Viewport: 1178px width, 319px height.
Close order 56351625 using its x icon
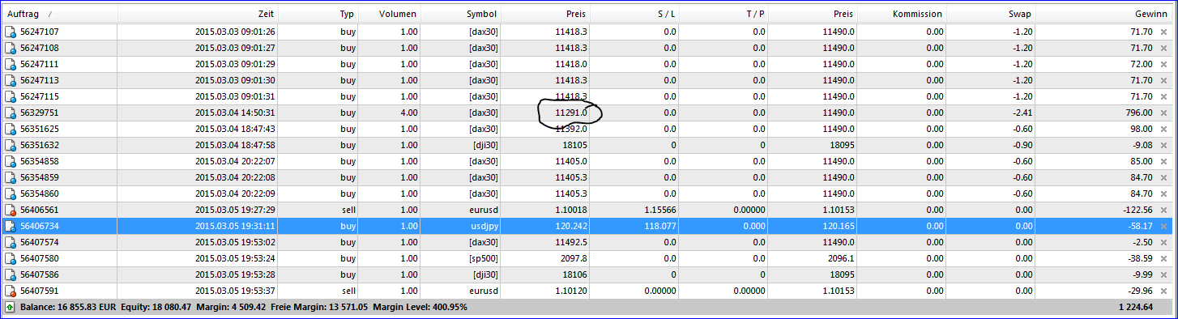click(x=1164, y=129)
